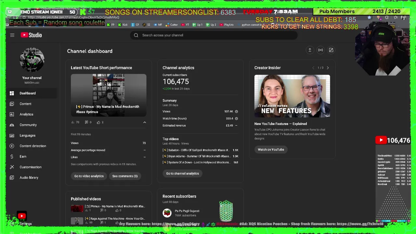Viewport: 416px width, 234px height.
Task: Open the Cutter bookmark
Action: tap(172, 25)
